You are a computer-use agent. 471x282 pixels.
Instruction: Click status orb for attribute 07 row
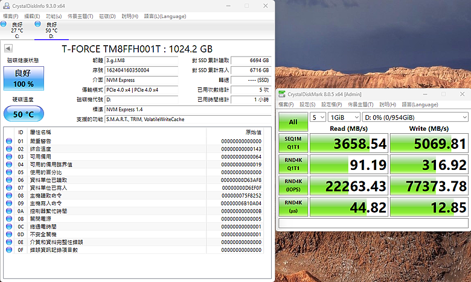(9, 188)
